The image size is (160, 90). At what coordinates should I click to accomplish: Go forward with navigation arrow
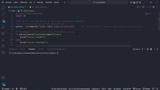[68, 2]
